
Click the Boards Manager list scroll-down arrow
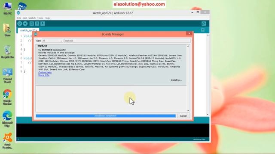(x=188, y=110)
